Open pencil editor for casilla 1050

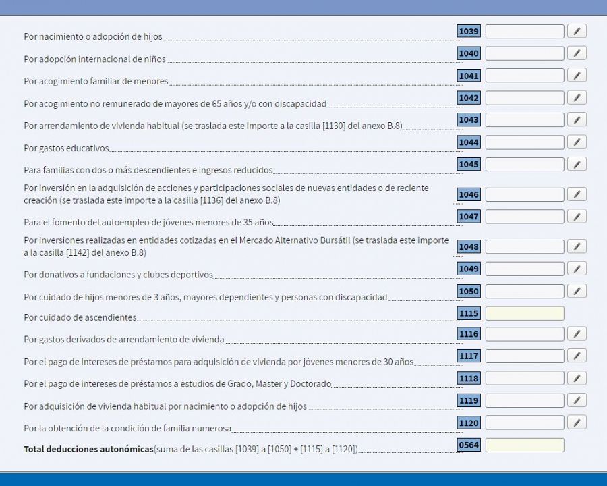[577, 291]
